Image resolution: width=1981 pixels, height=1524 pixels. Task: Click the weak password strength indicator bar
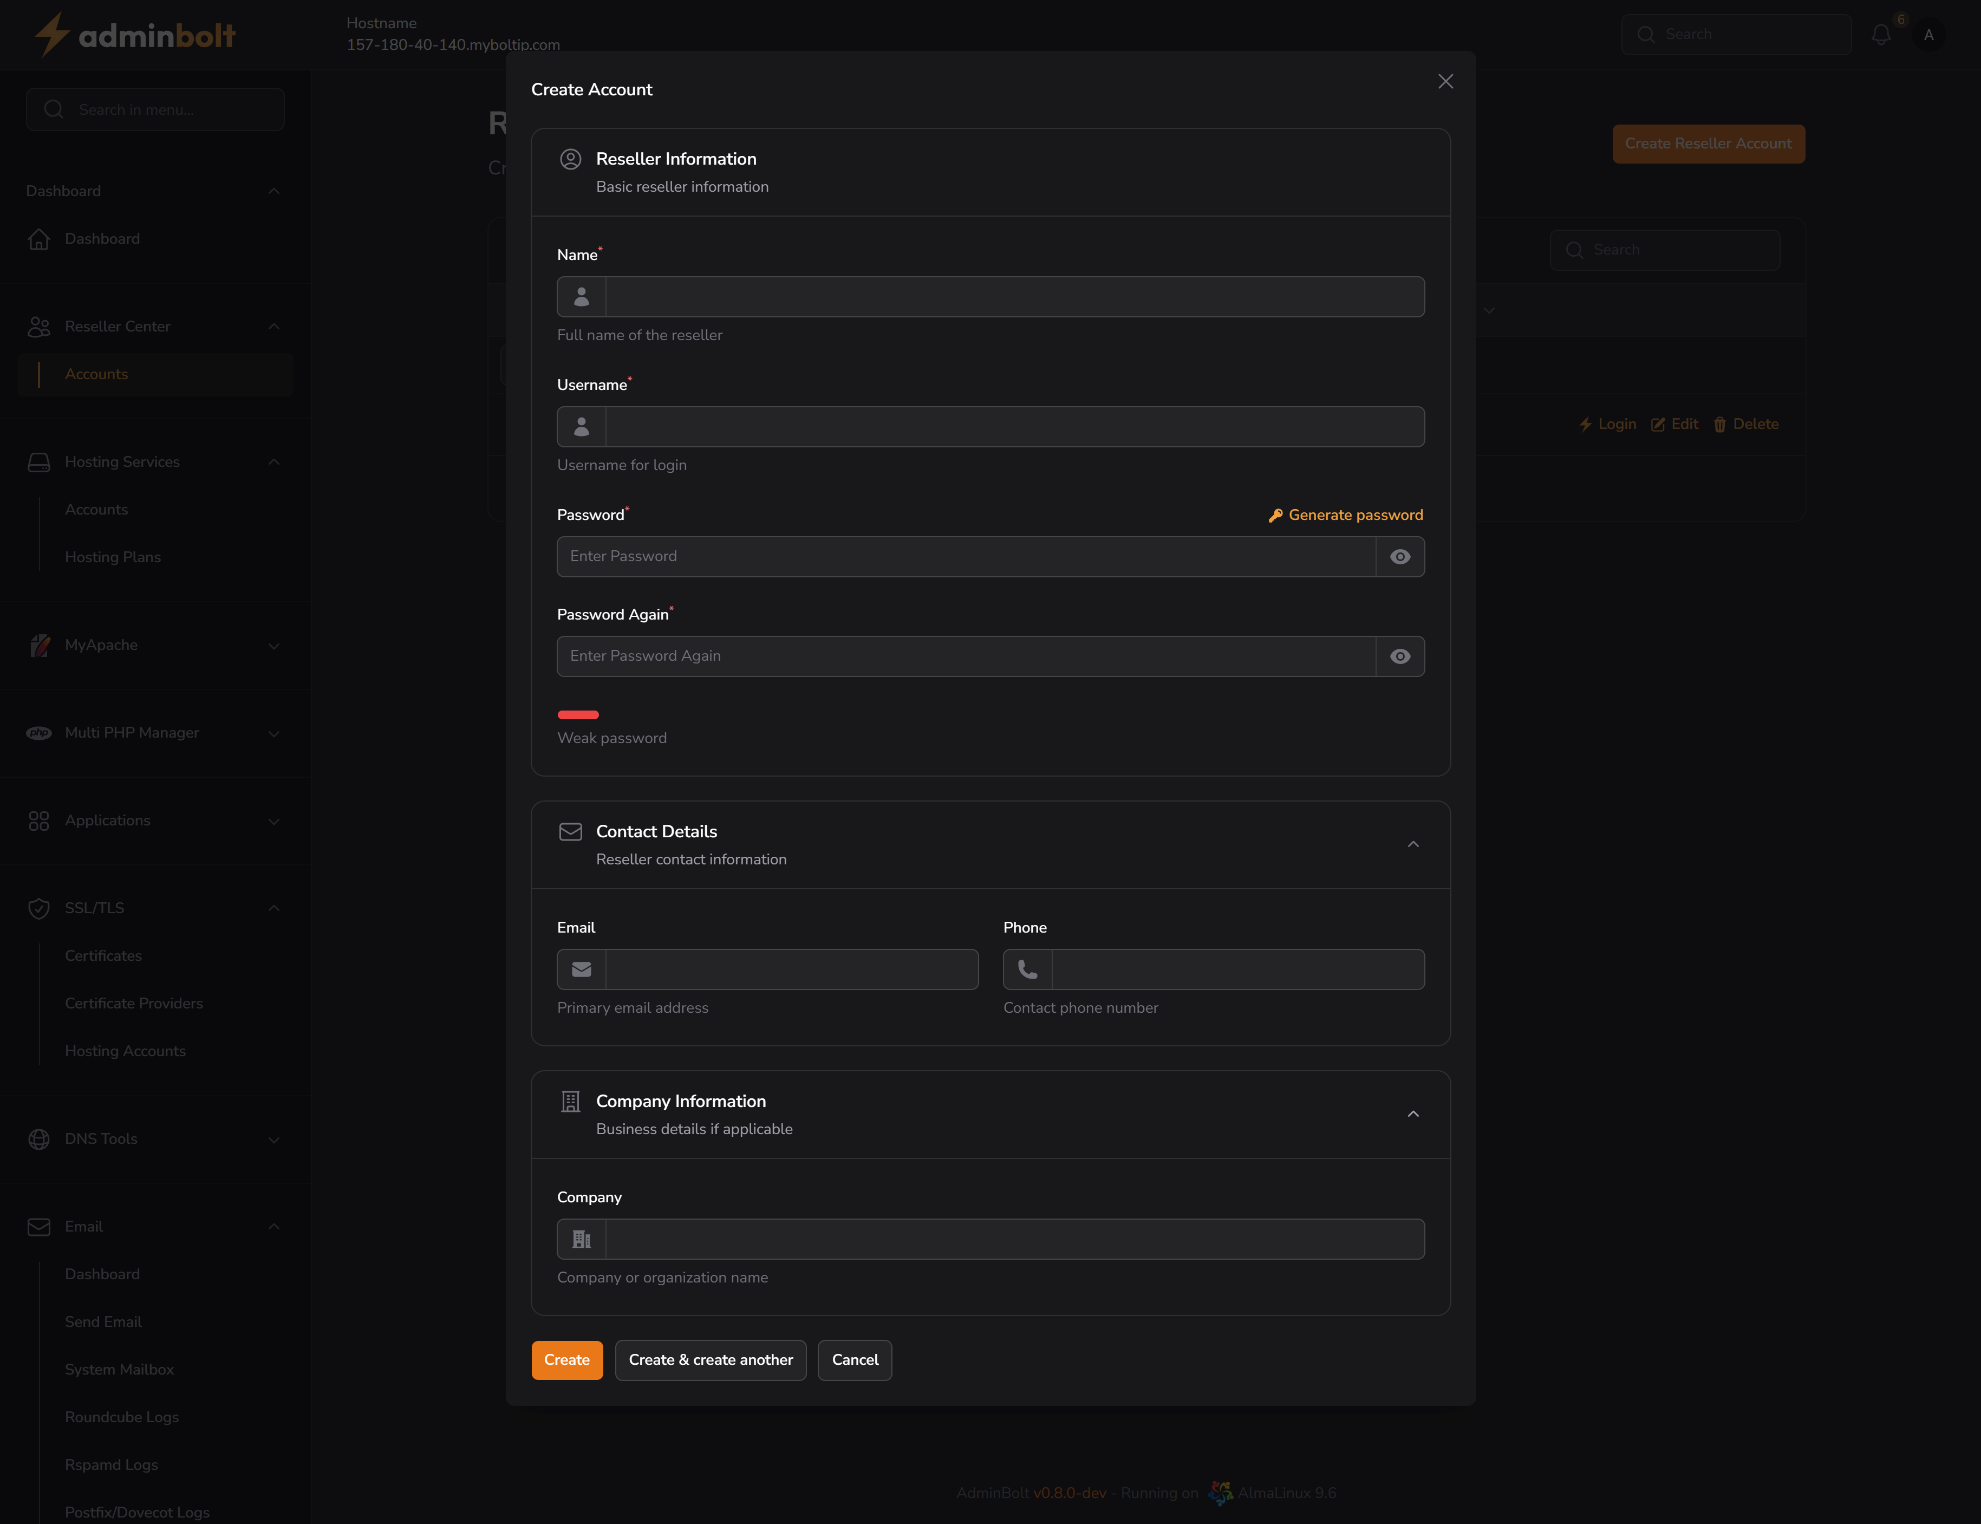click(x=578, y=715)
